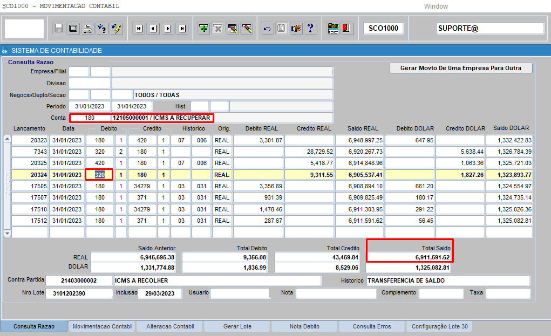This screenshot has width=551, height=336.
Task: Click Debito DOLAR value 661.20
Action: click(410, 186)
